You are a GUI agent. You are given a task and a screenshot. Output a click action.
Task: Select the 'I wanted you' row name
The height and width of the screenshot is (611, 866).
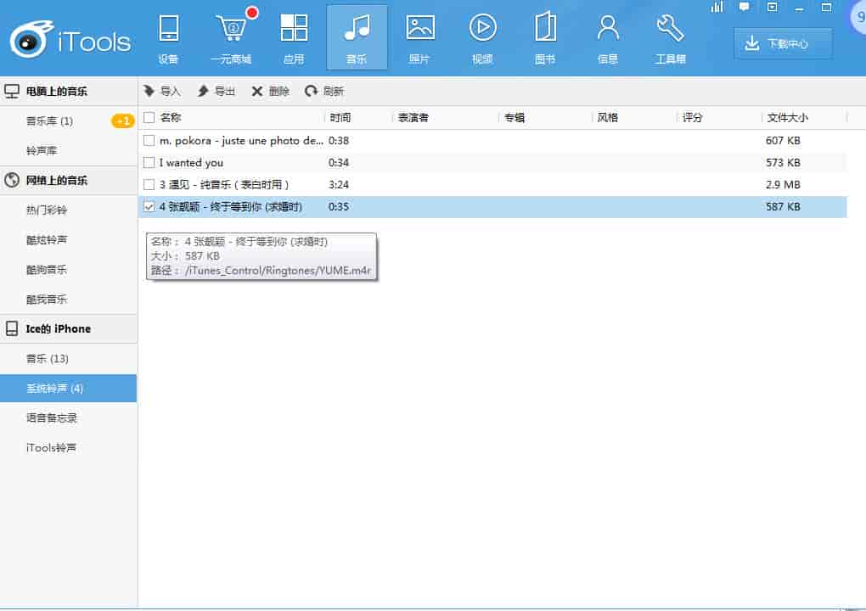(x=191, y=163)
